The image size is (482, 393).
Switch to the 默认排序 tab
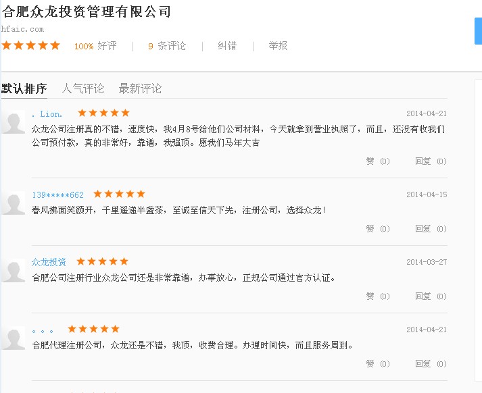pos(24,88)
